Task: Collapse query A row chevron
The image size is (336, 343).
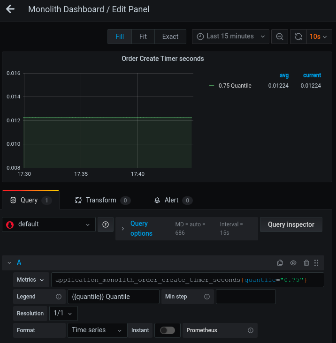Action: click(x=9, y=263)
